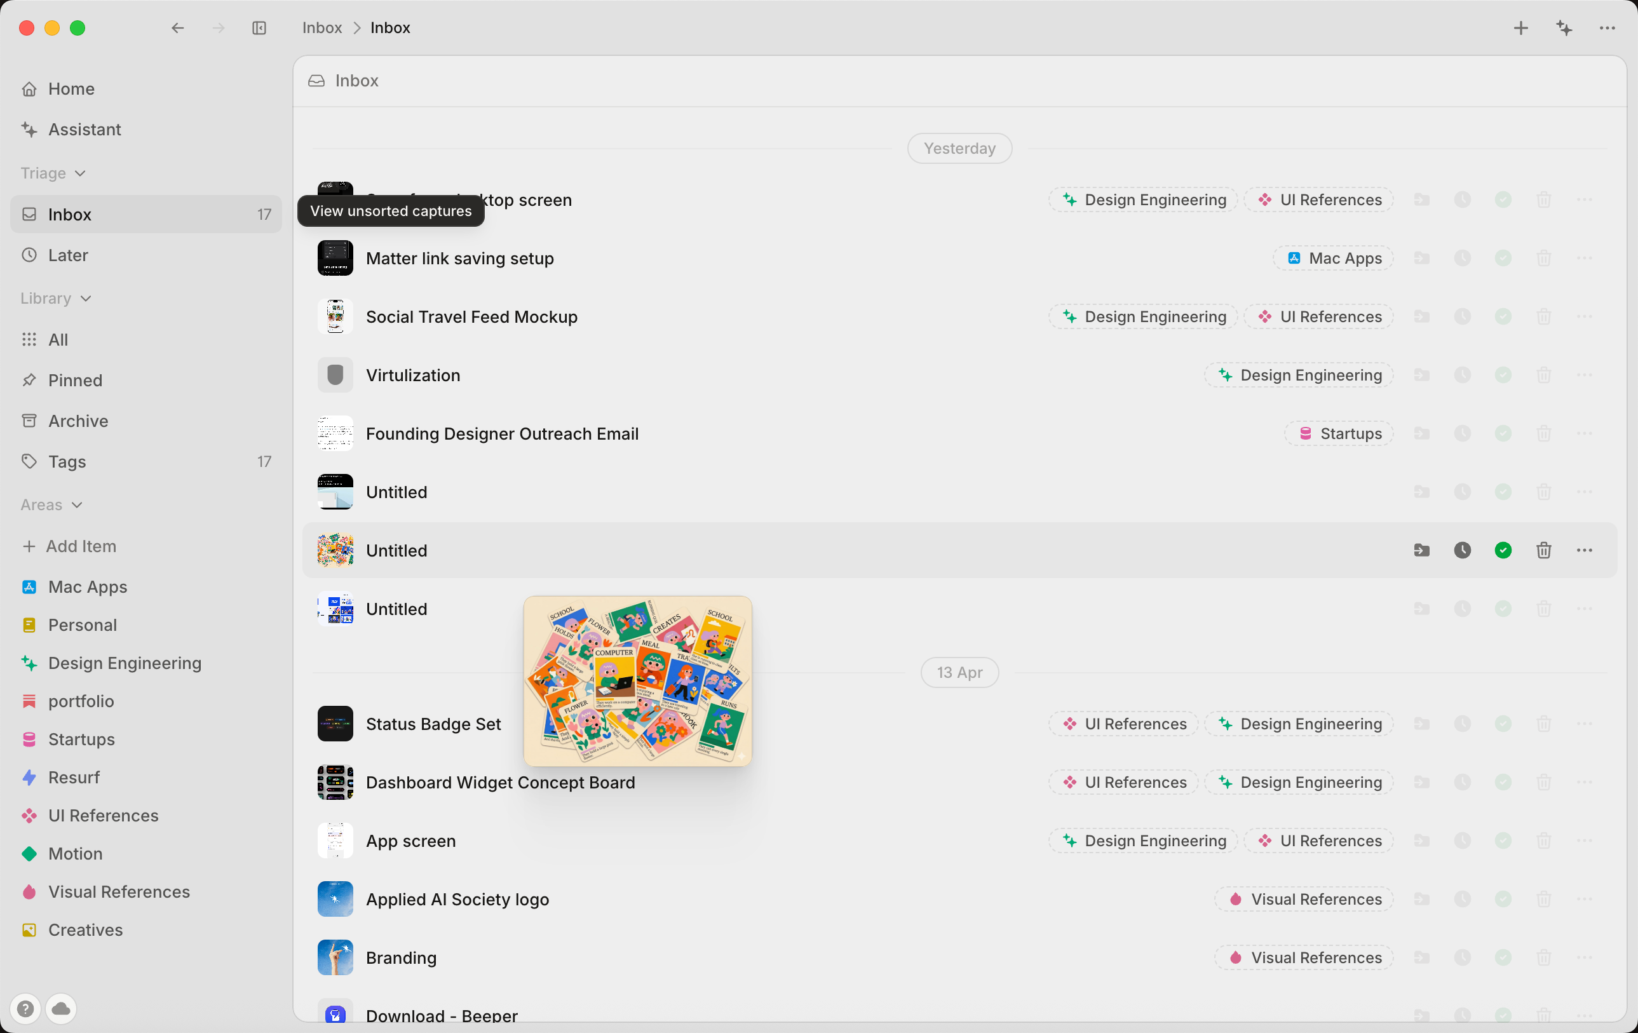Open the top-right more options menu
1638x1033 pixels.
click(1608, 28)
